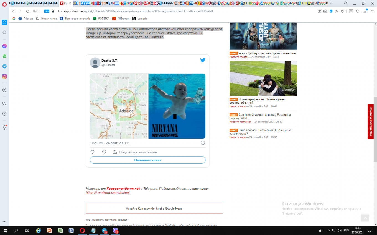
Task: Open a new tab with the plus button
Action: 331,3
